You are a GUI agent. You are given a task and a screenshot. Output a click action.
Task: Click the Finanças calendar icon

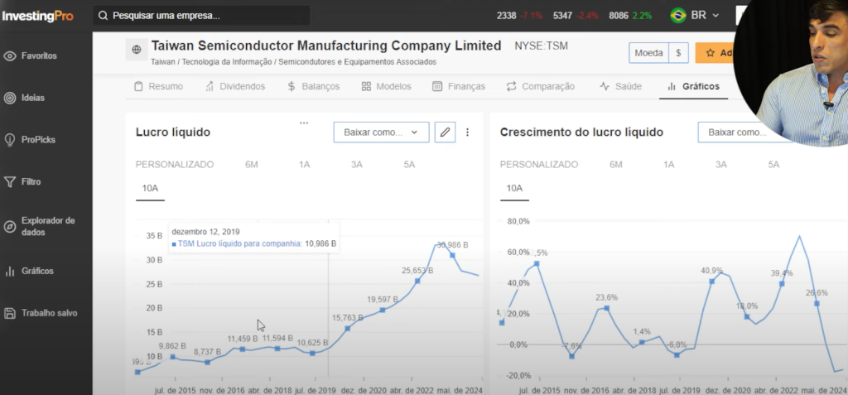point(437,87)
